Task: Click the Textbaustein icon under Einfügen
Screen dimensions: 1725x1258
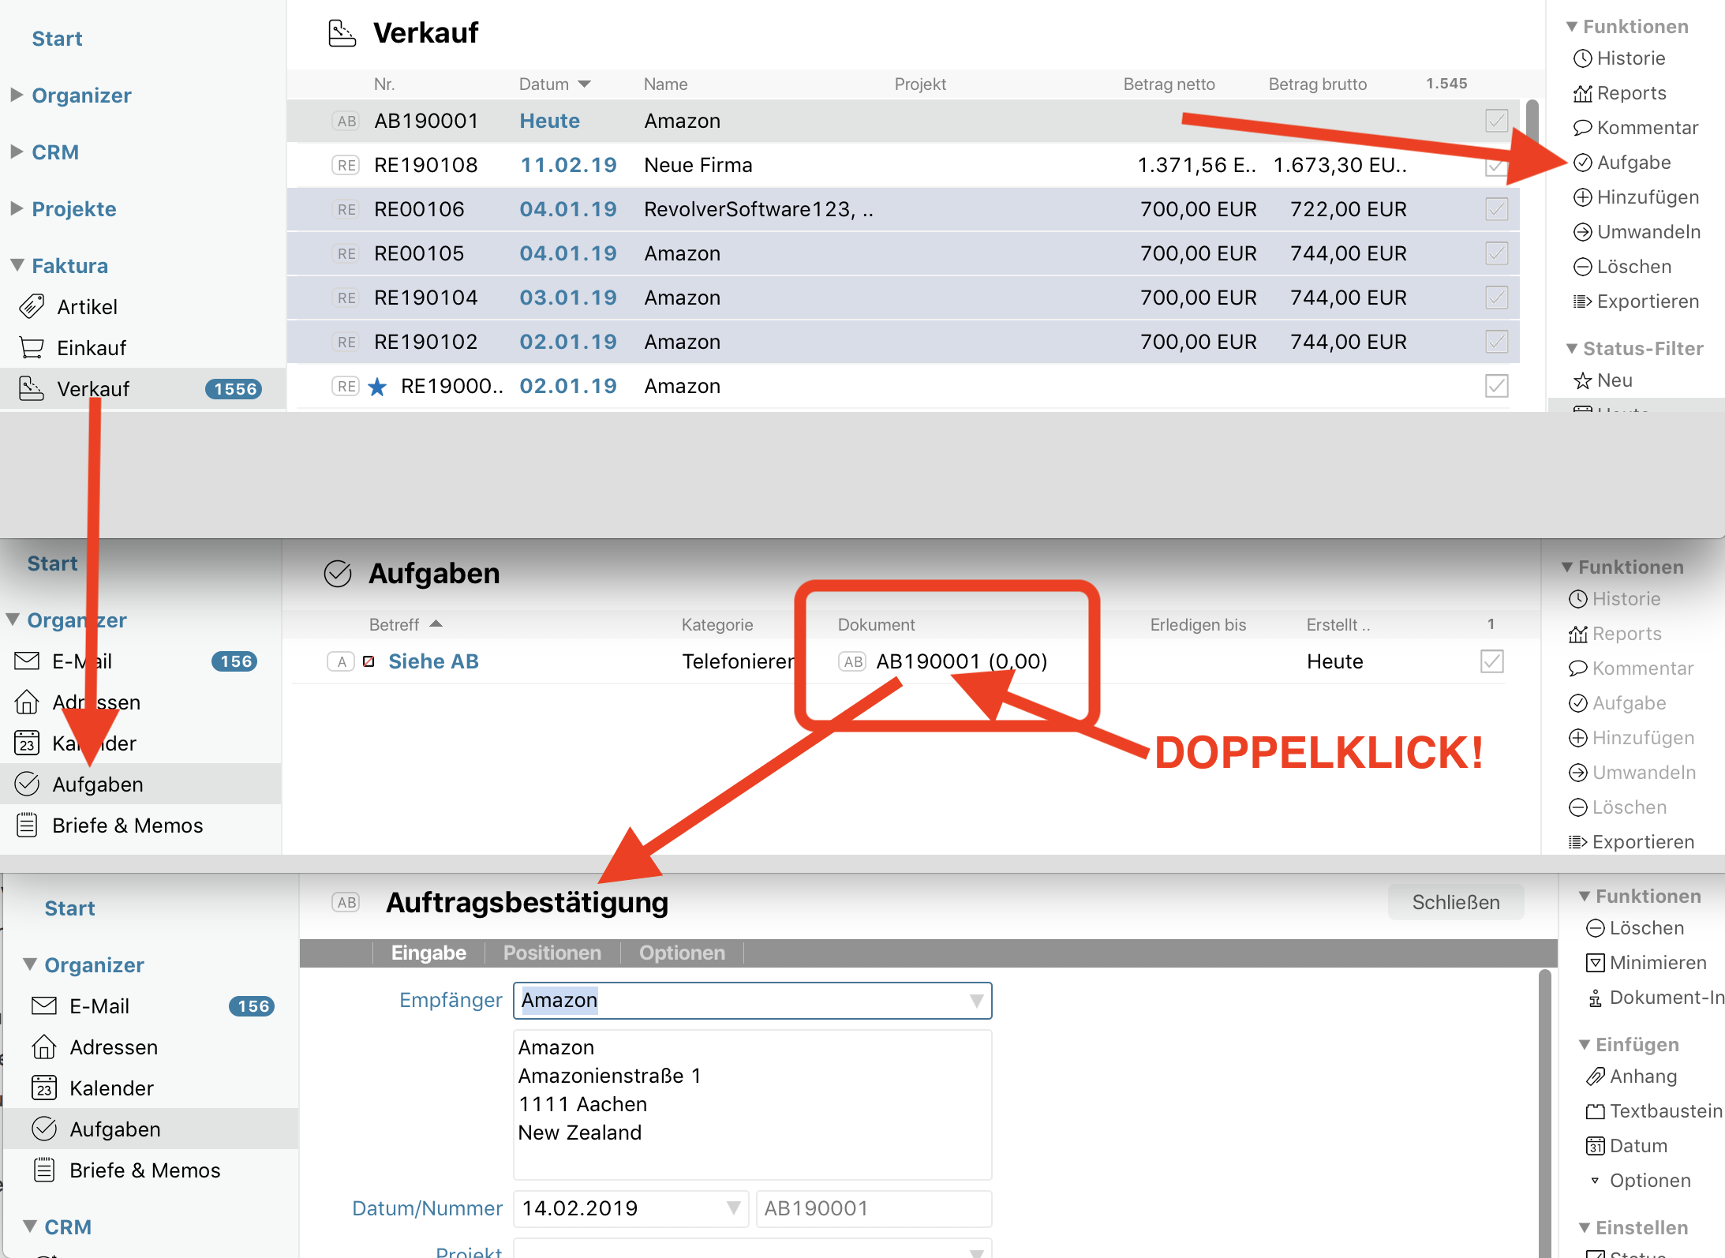Action: 1595,1111
